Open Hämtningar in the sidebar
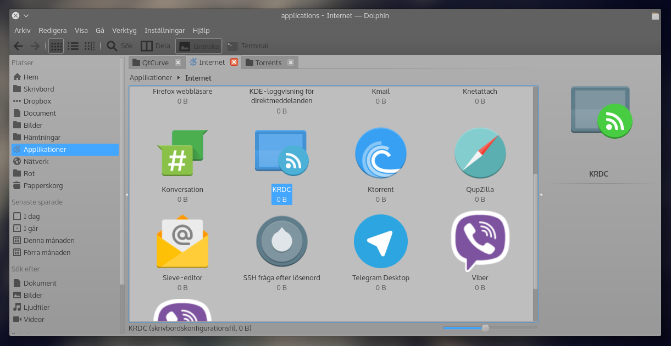This screenshot has height=346, width=671. (x=65, y=138)
